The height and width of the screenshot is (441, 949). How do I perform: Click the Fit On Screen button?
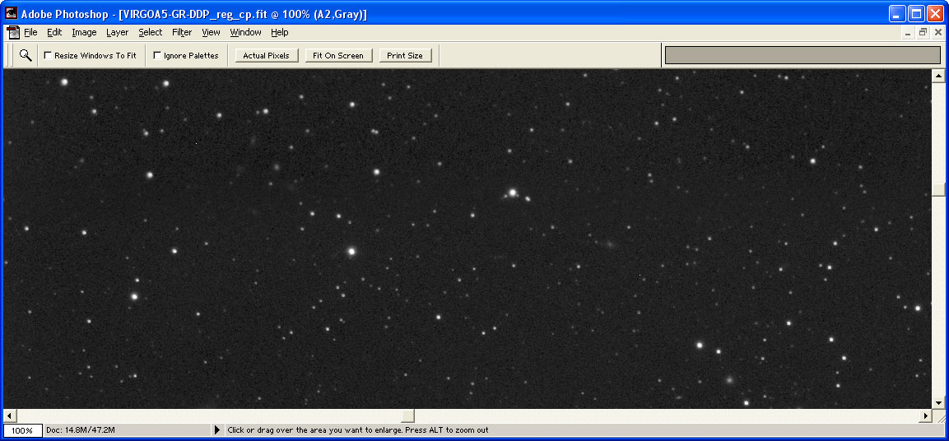click(x=337, y=56)
